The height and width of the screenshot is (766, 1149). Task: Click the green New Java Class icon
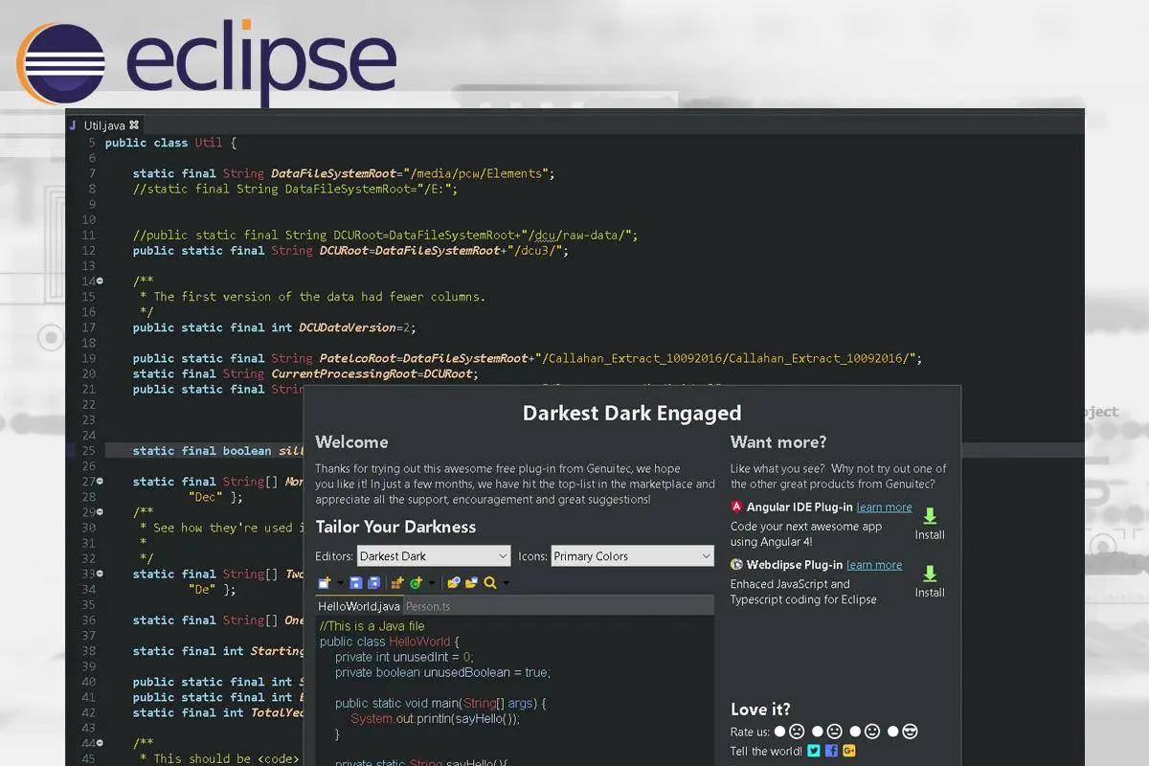[416, 582]
